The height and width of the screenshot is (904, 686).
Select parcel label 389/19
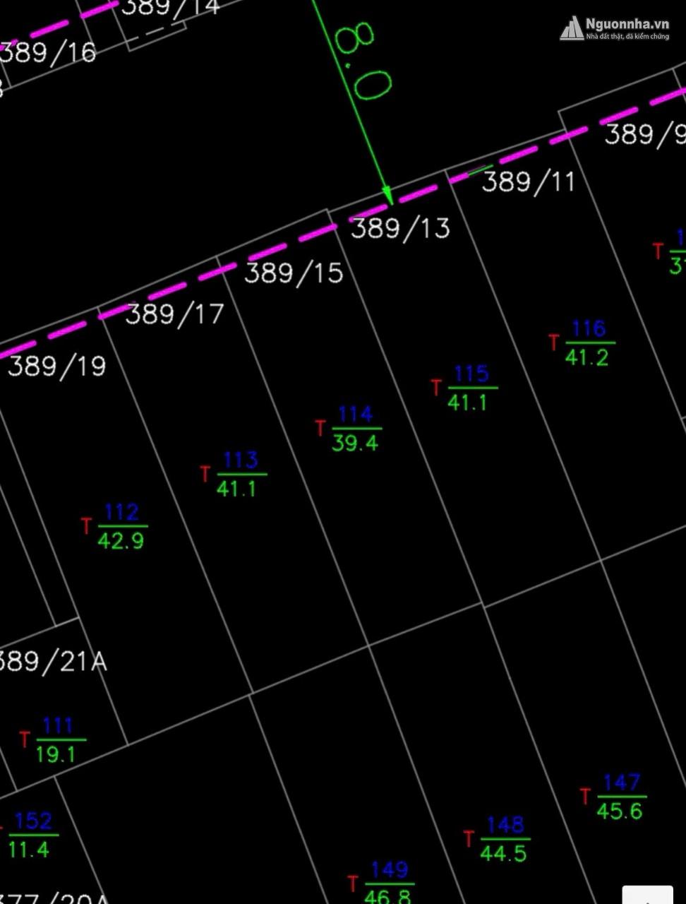point(57,366)
